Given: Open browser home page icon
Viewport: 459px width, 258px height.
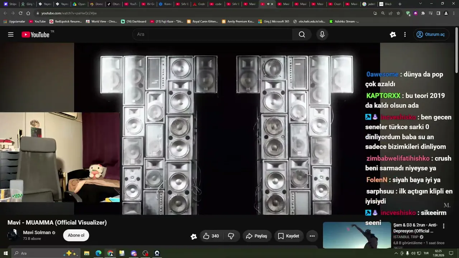Looking at the screenshot, I should 28,13.
